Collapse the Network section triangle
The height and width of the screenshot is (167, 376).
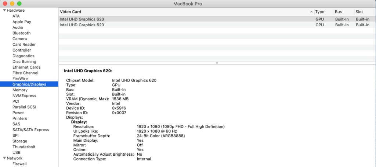coord(4,158)
